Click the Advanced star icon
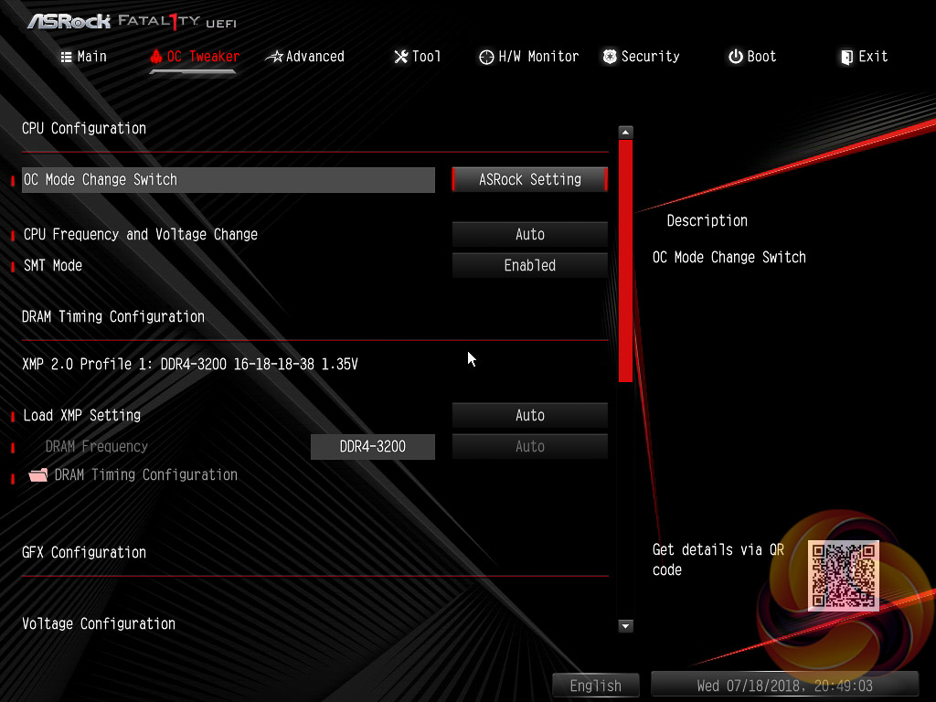The height and width of the screenshot is (702, 936). [x=274, y=57]
